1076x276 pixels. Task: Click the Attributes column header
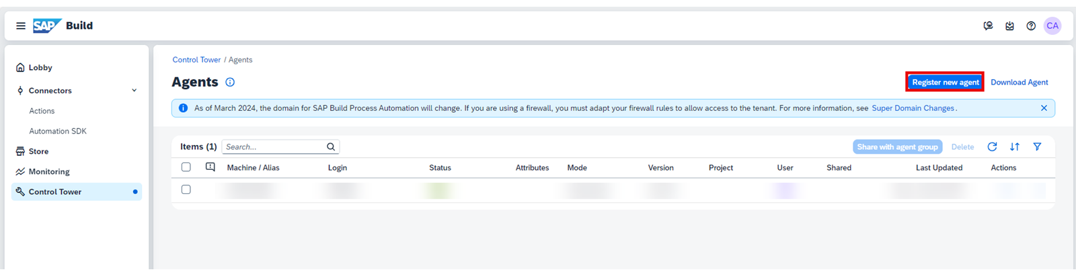532,168
